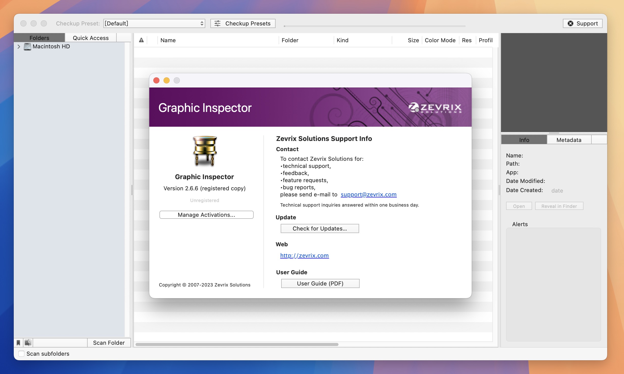Click the horizontal scrollbar below the file list
The image size is (624, 374).
tap(237, 345)
